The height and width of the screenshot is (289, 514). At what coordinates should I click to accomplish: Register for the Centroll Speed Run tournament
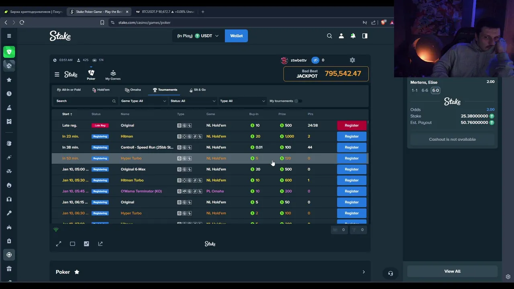coord(352,147)
